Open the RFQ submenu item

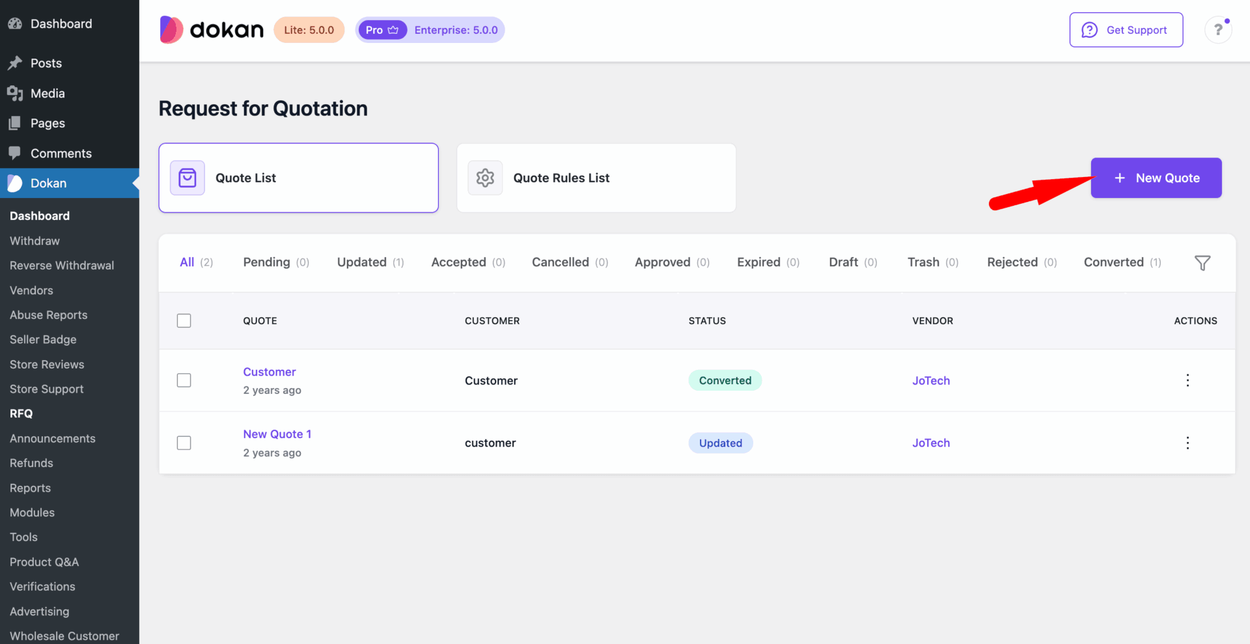coord(21,413)
